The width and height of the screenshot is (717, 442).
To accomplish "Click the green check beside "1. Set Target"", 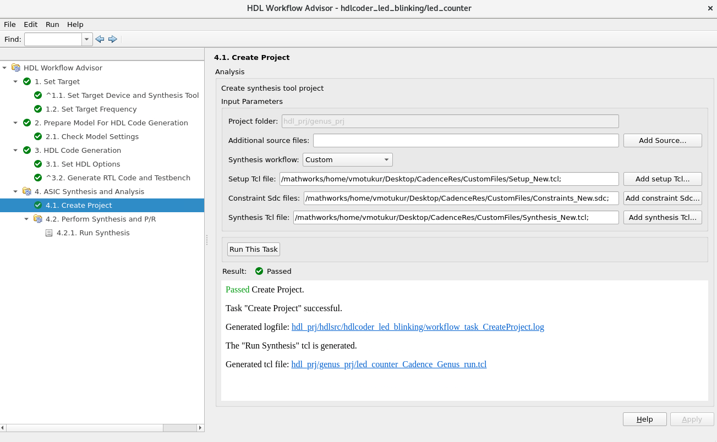I will (27, 81).
